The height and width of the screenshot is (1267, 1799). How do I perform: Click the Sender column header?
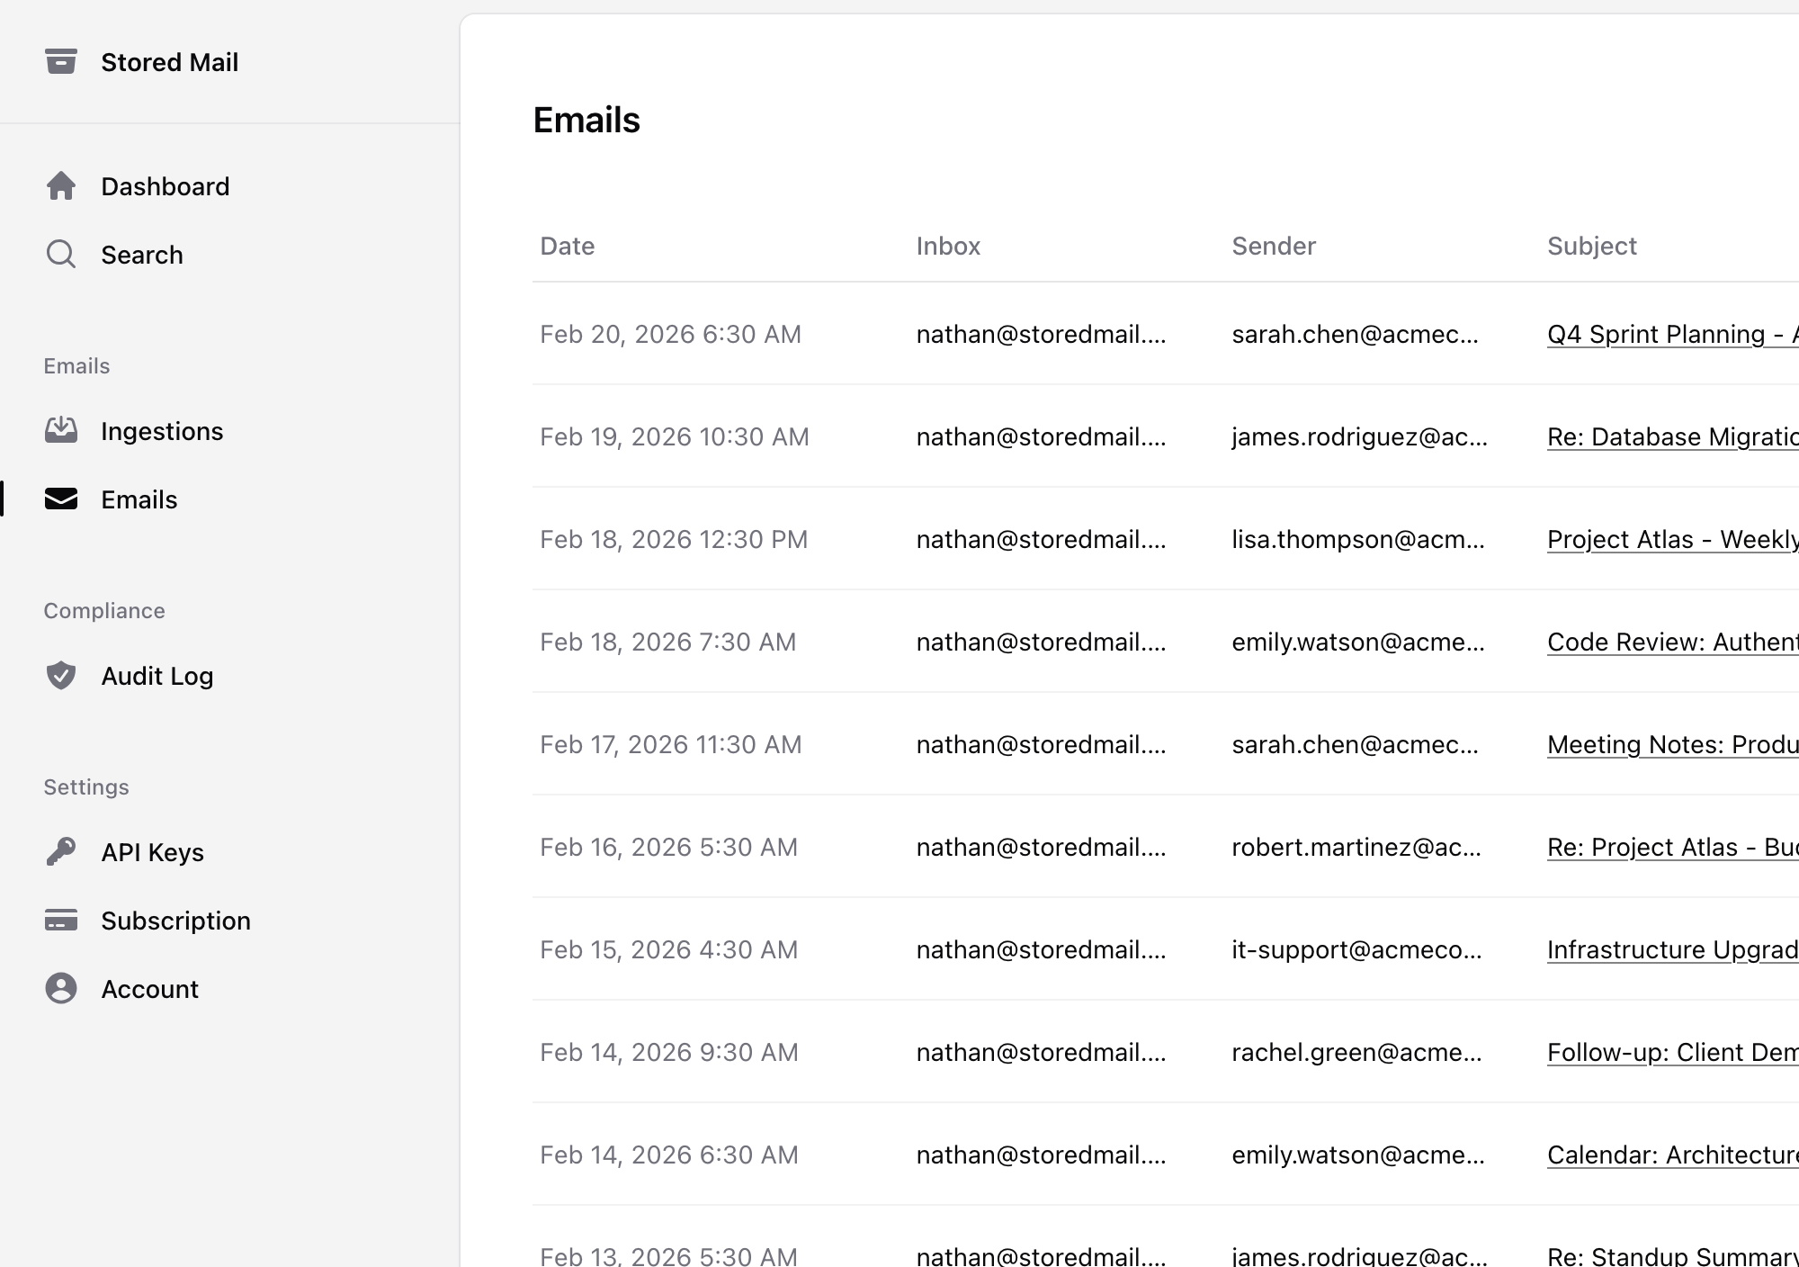1273,246
